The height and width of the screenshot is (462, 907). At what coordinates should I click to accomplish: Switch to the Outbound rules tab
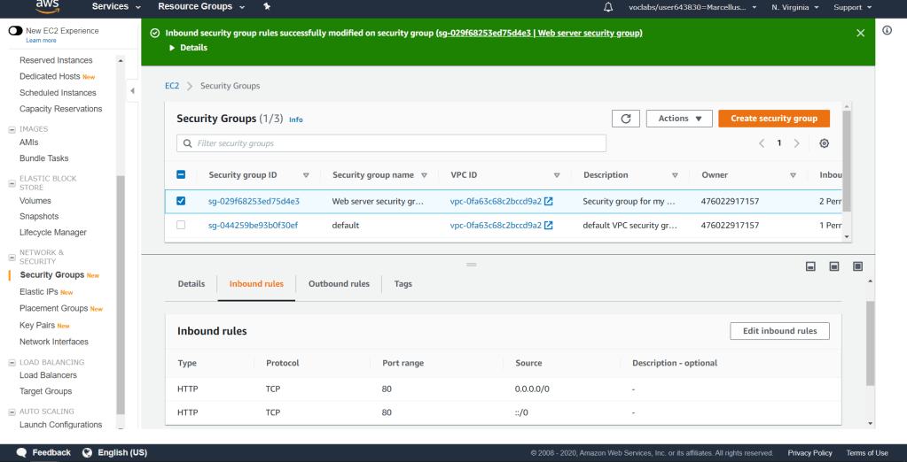[339, 284]
